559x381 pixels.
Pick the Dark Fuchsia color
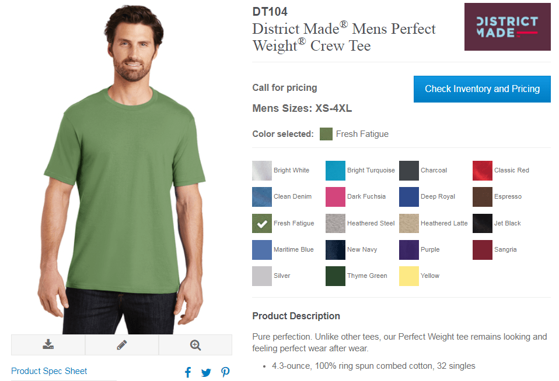pos(336,197)
